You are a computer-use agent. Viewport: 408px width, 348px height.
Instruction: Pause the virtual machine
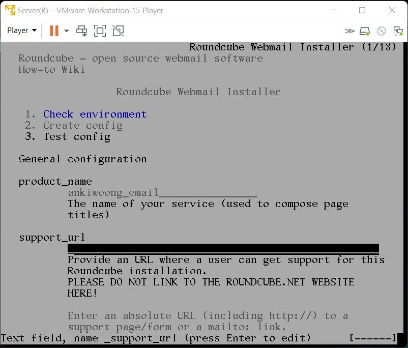pos(54,31)
